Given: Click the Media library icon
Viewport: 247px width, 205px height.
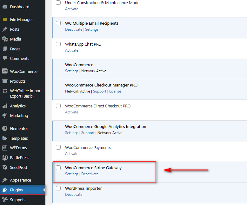Looking at the screenshot, I should click(x=5, y=39).
